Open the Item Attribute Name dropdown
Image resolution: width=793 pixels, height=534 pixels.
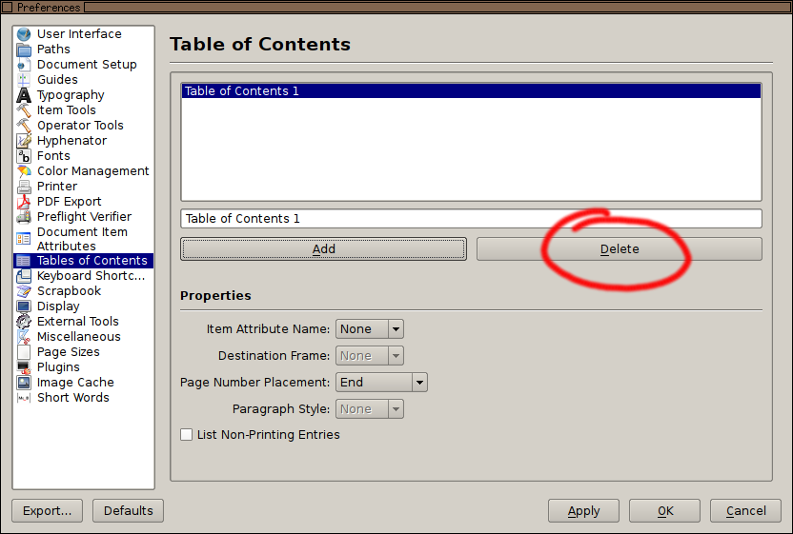tap(369, 329)
